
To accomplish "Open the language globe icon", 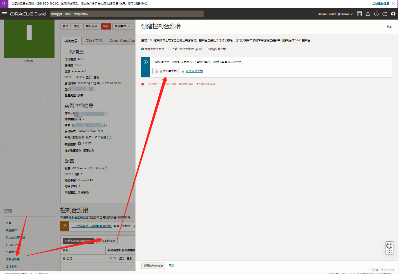I will click(x=385, y=14).
